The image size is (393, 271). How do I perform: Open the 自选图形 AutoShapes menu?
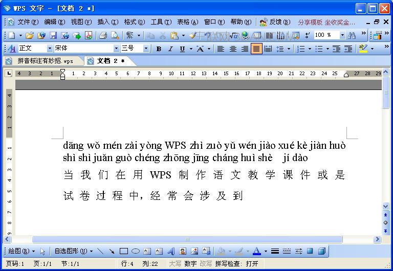(x=74, y=251)
